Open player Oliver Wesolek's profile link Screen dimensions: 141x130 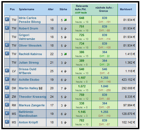[x=30, y=45]
